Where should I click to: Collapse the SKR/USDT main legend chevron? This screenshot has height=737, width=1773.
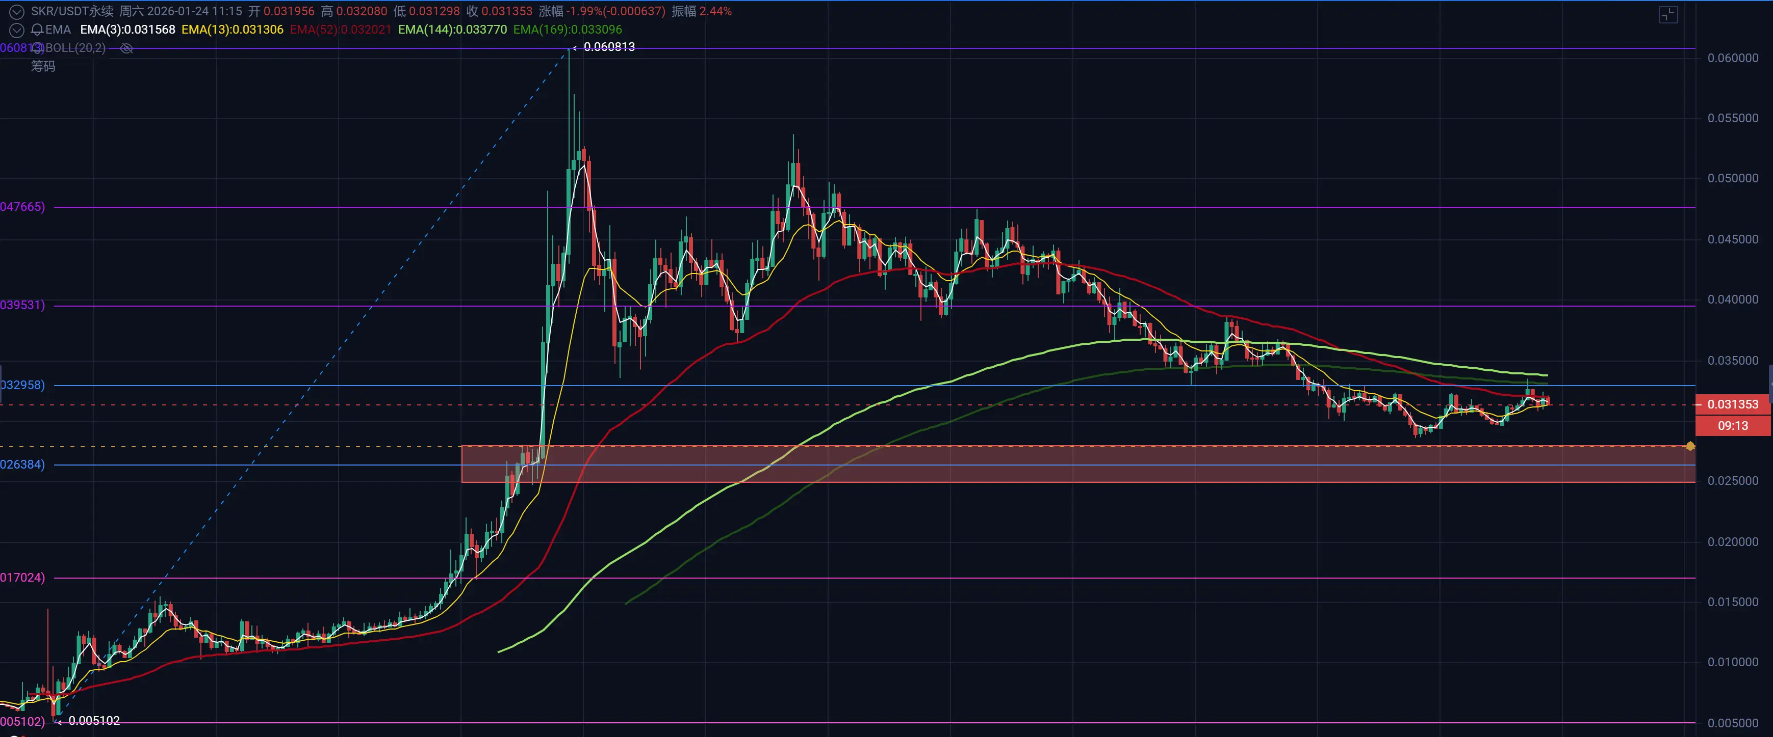pos(16,12)
